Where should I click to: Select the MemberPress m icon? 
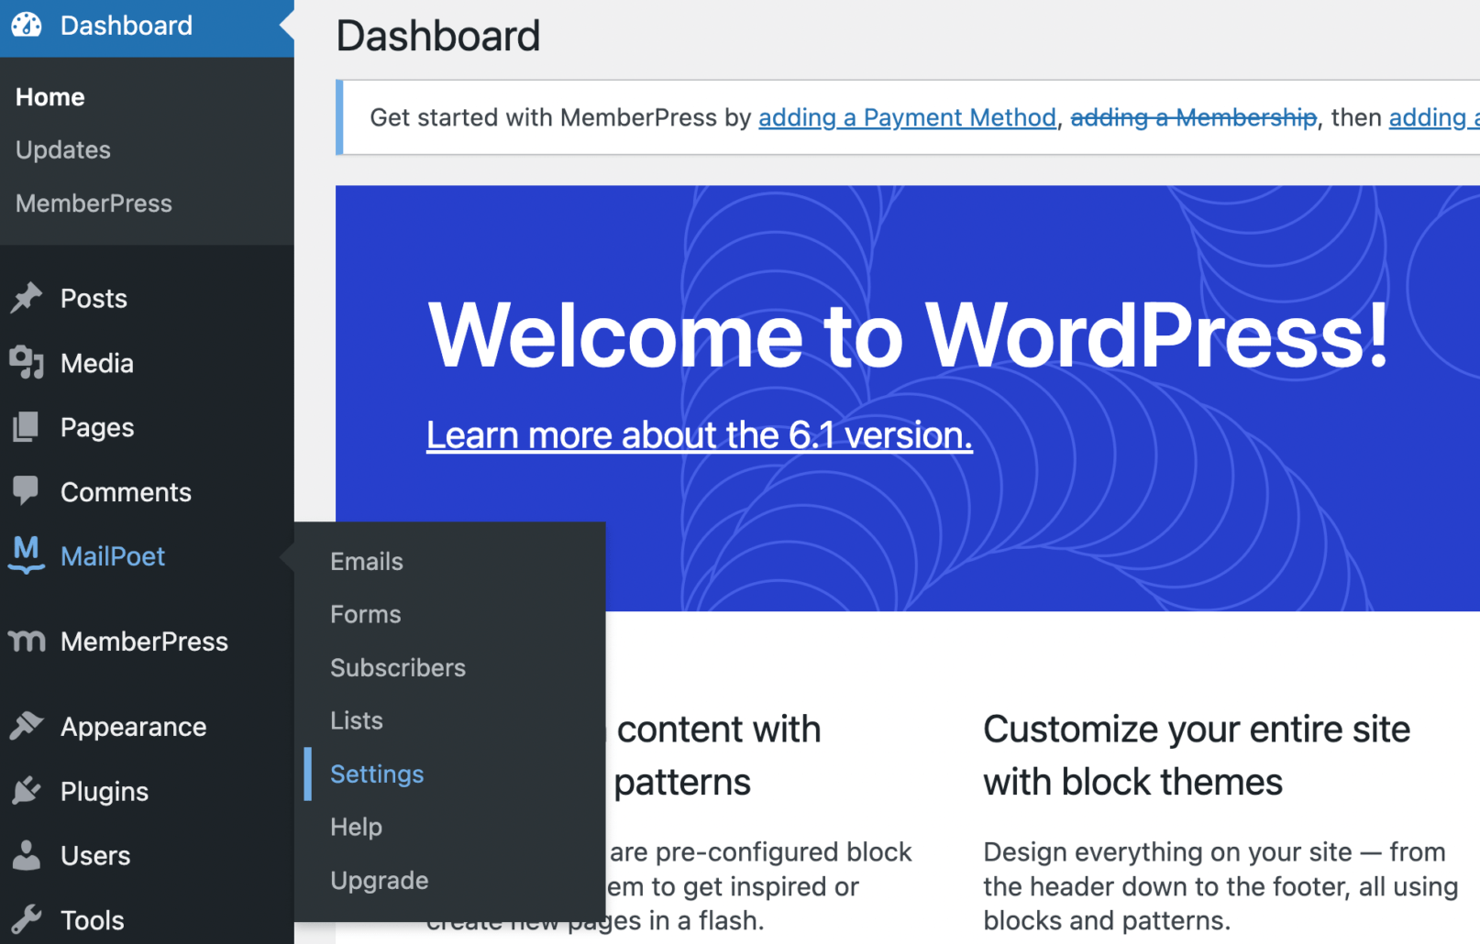coord(27,642)
